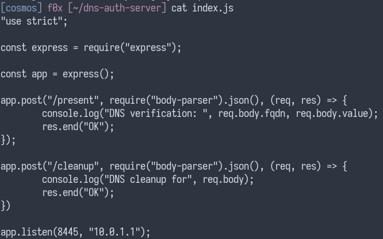Click the second res.end("OK") line
The height and width of the screenshot is (239, 383).
point(78,193)
